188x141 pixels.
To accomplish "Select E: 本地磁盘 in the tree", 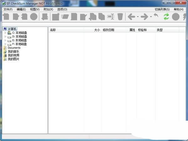I will (x=19, y=40).
